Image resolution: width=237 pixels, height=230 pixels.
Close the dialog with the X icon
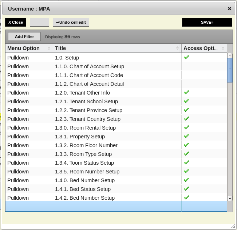tap(229, 8)
